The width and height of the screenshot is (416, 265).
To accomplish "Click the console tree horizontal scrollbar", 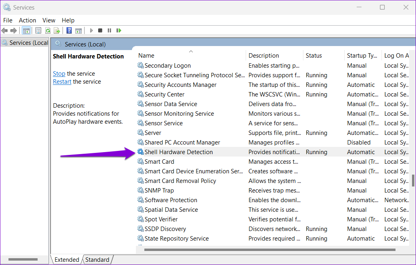I will click(x=23, y=259).
